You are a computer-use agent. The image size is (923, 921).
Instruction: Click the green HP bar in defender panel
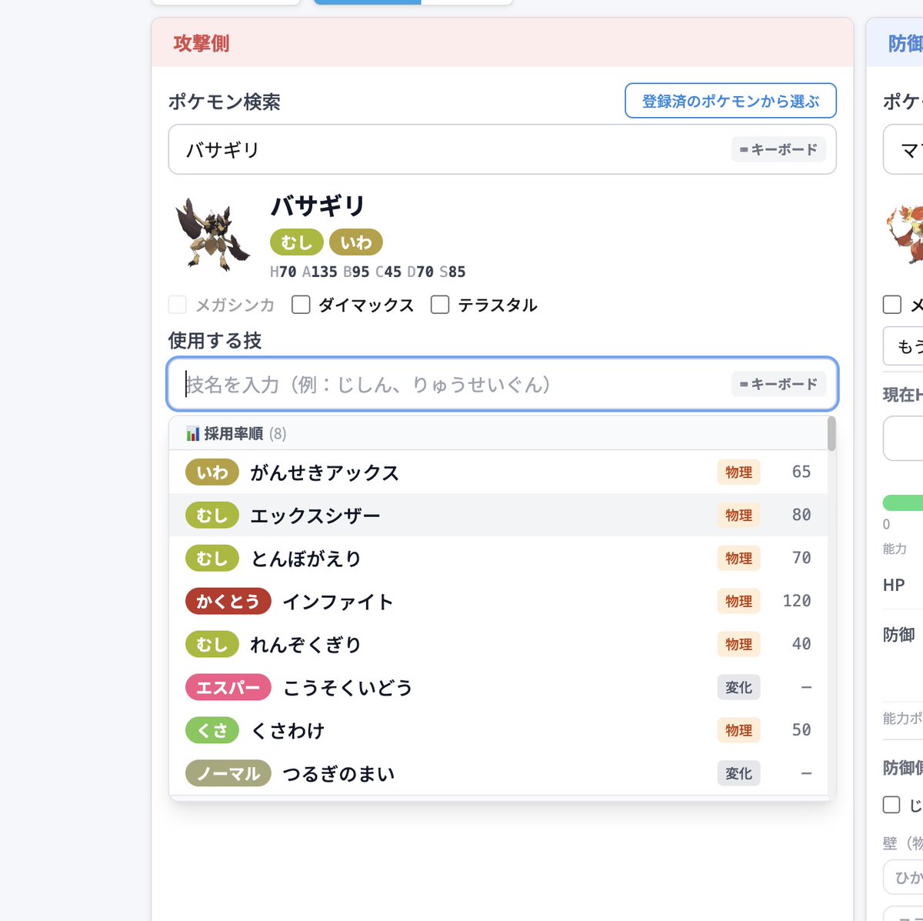click(903, 503)
